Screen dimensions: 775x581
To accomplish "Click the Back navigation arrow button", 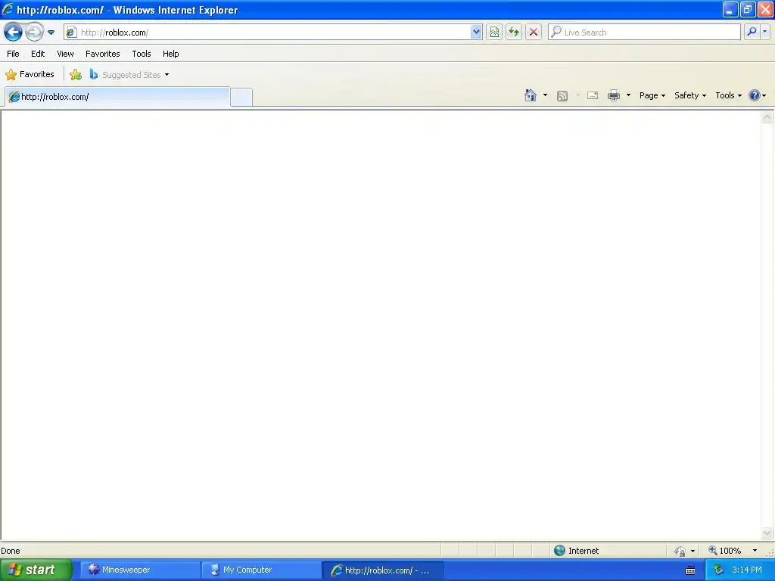I will click(14, 33).
